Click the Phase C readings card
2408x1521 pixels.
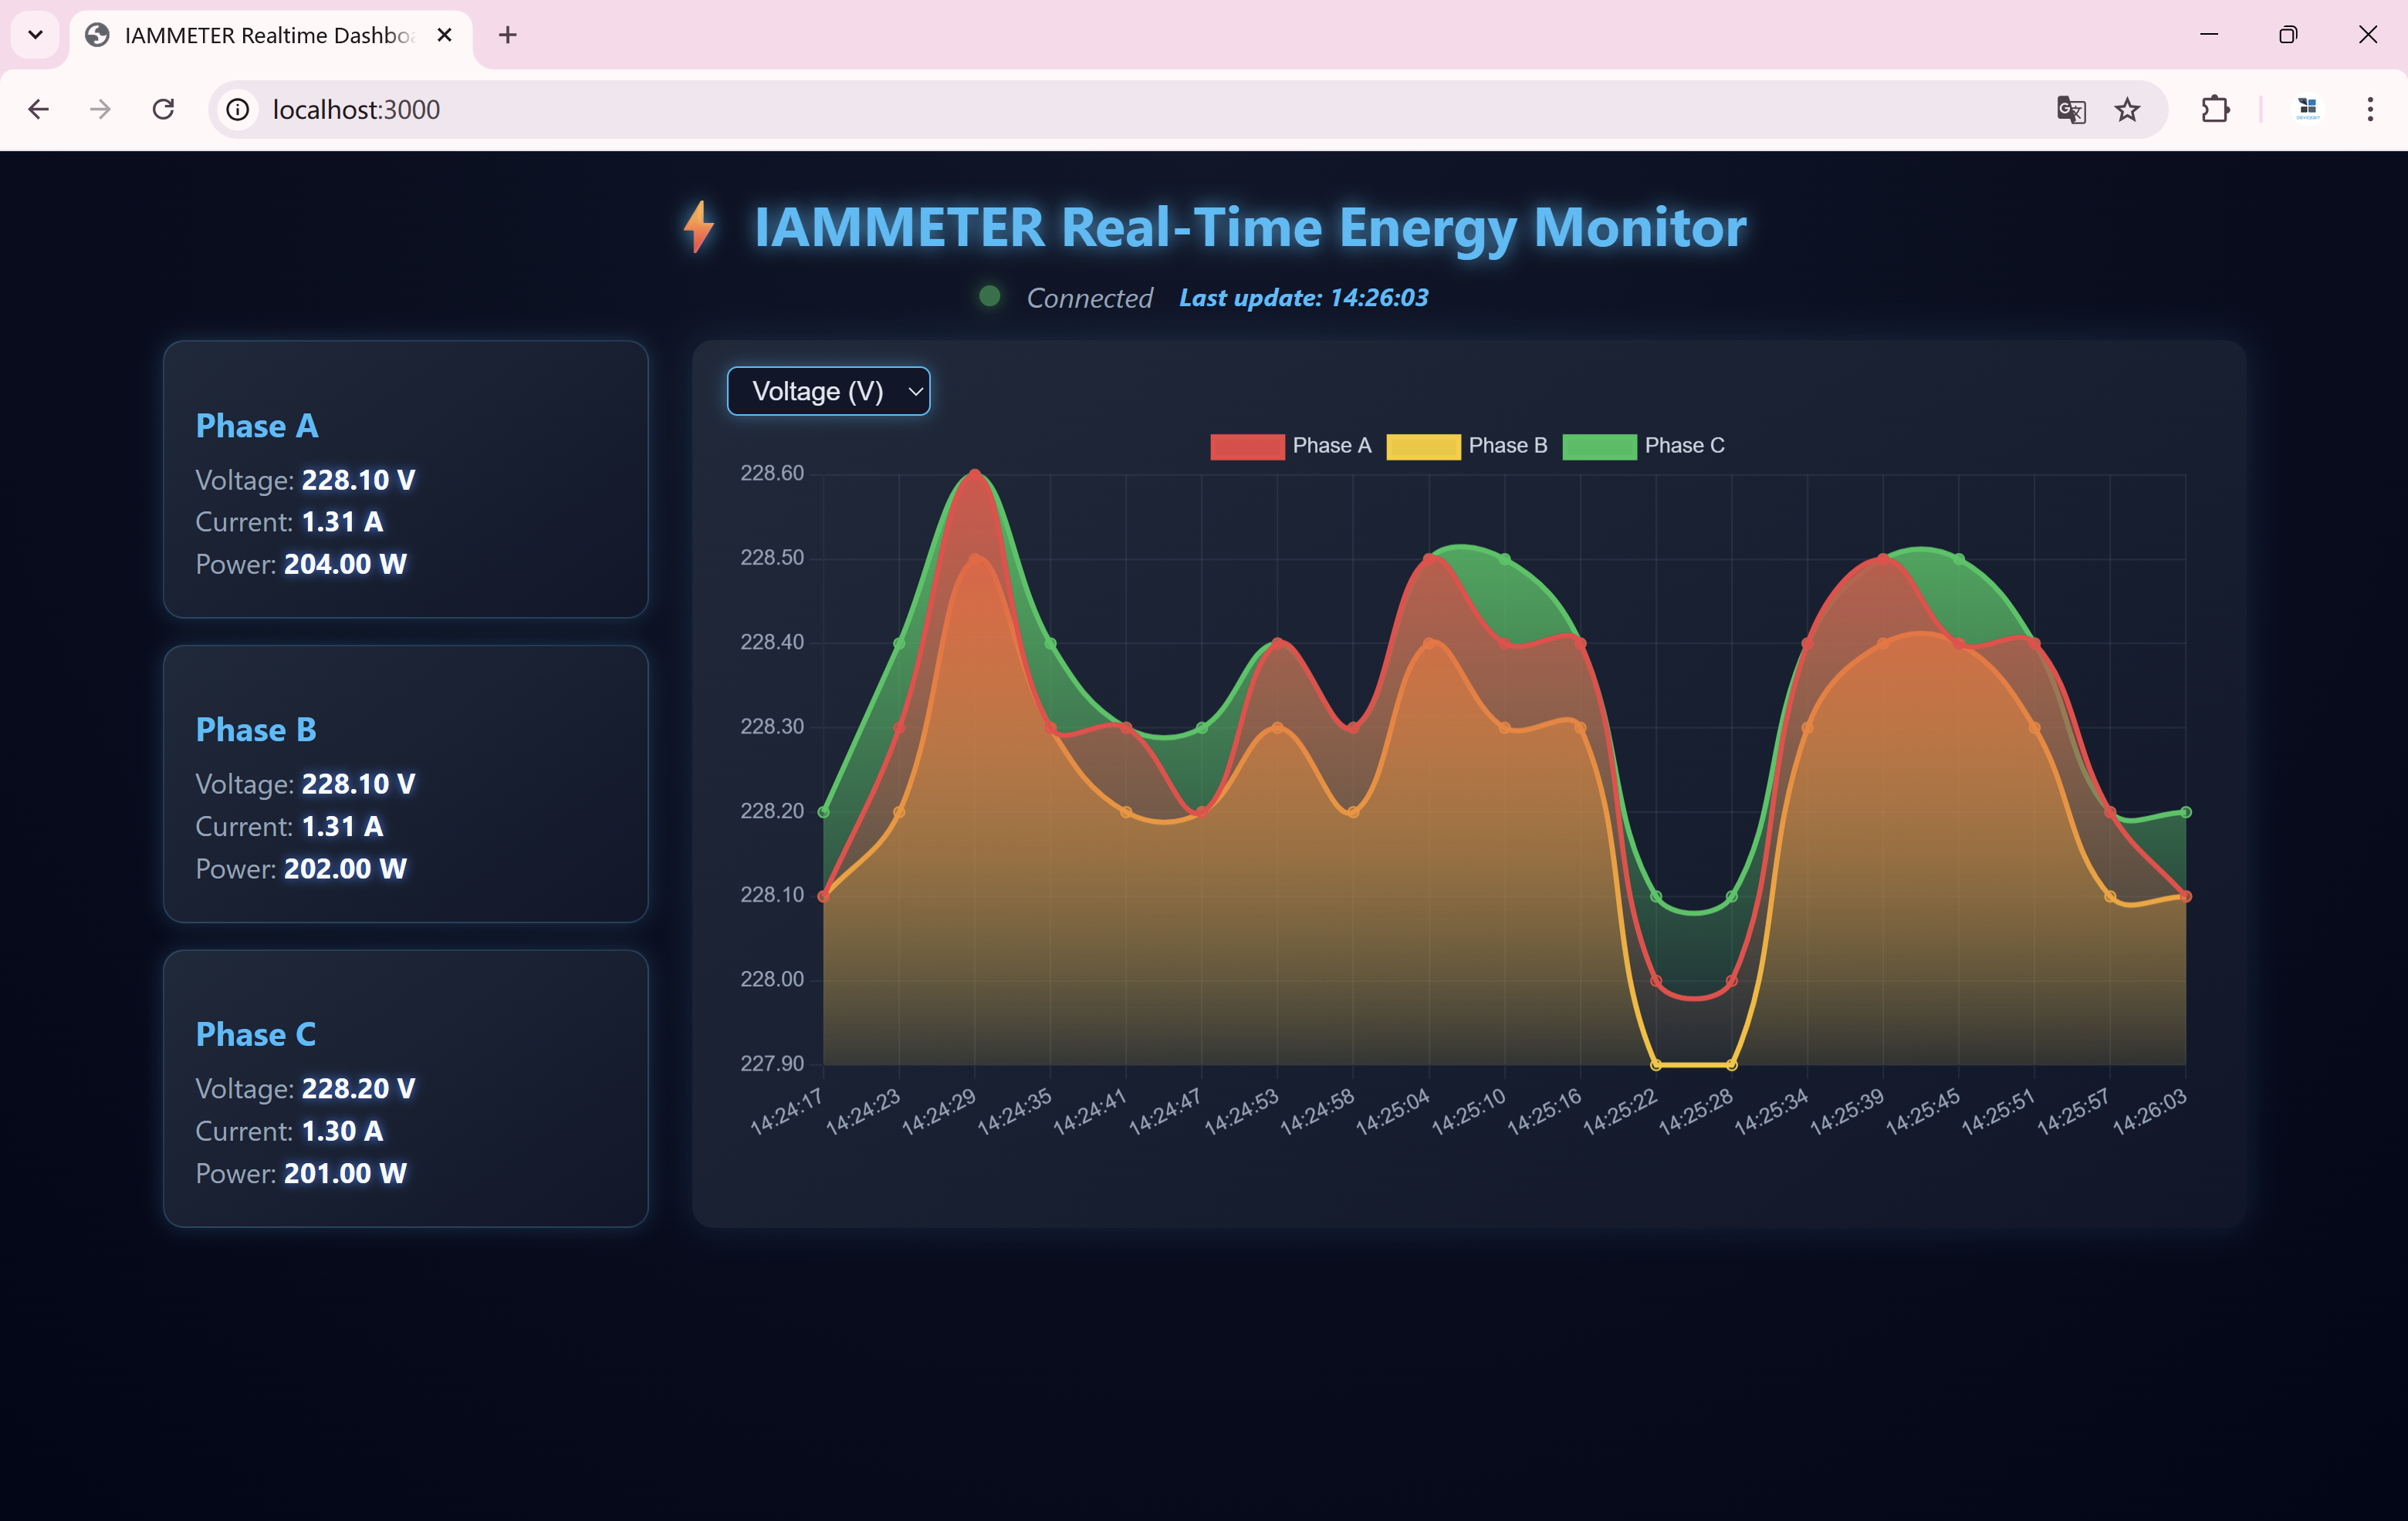(x=405, y=1088)
